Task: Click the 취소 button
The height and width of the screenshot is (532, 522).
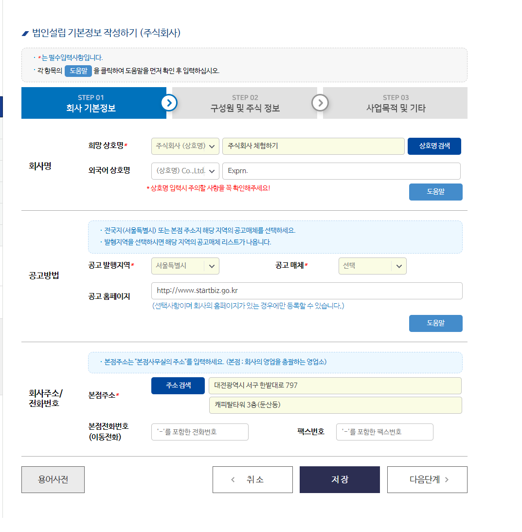Action: (x=252, y=479)
